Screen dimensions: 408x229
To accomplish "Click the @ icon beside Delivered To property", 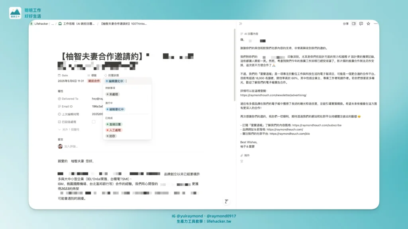I will coord(59,99).
